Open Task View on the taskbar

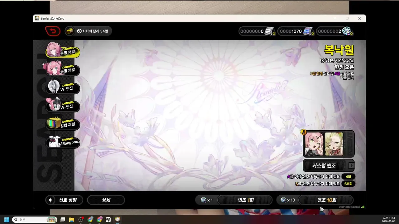(x=63, y=220)
